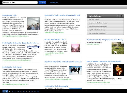Select current page 1 in pagination
127x93 pixels.
tap(9, 91)
